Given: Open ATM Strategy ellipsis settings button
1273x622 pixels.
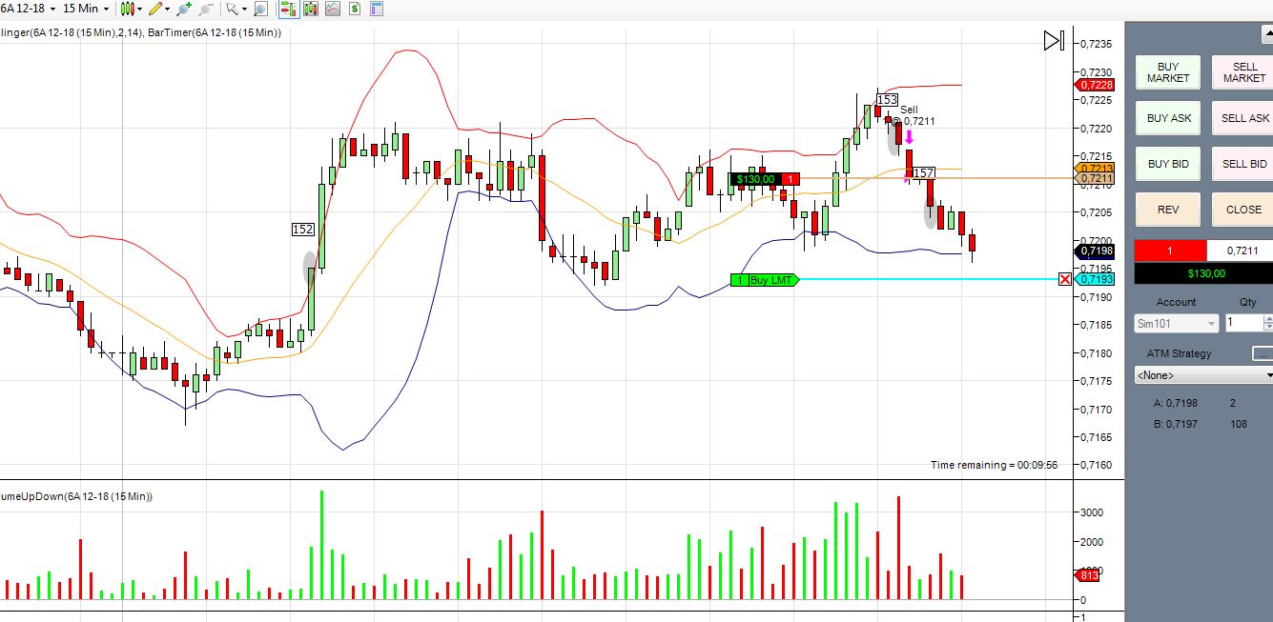Looking at the screenshot, I should 1262,353.
